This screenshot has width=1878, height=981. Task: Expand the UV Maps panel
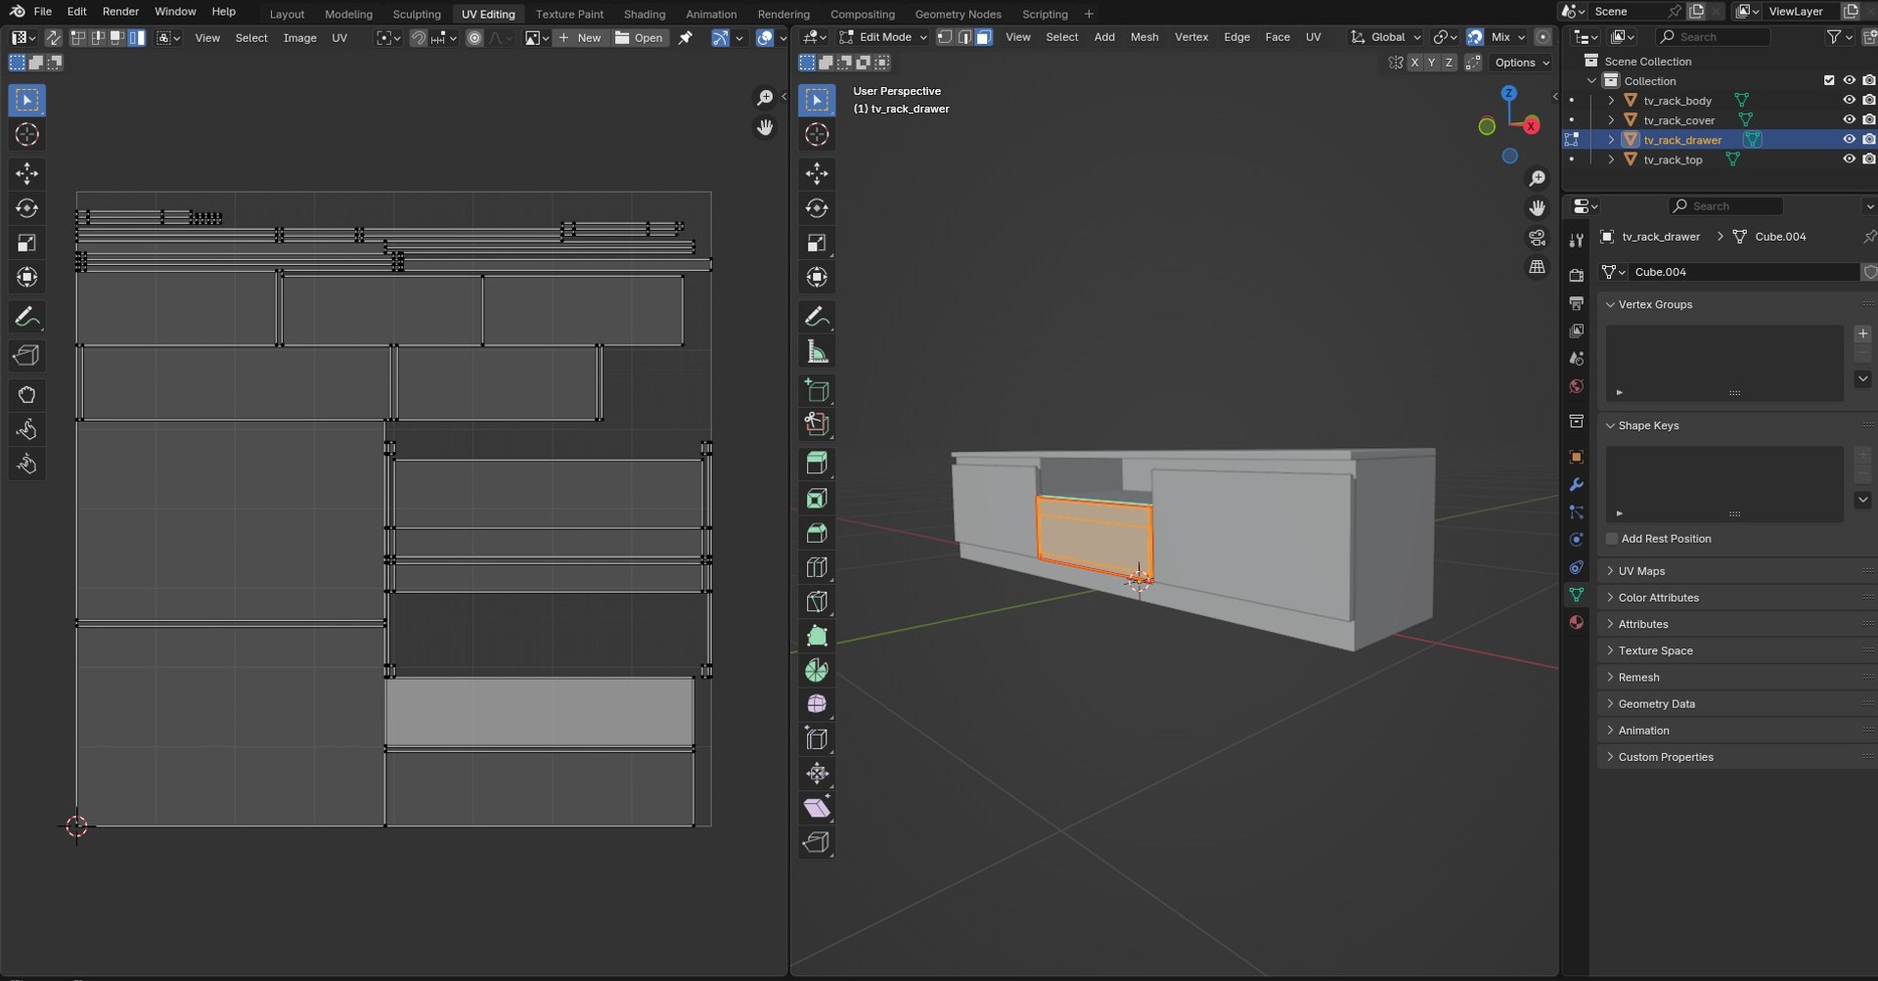pyautogui.click(x=1641, y=571)
